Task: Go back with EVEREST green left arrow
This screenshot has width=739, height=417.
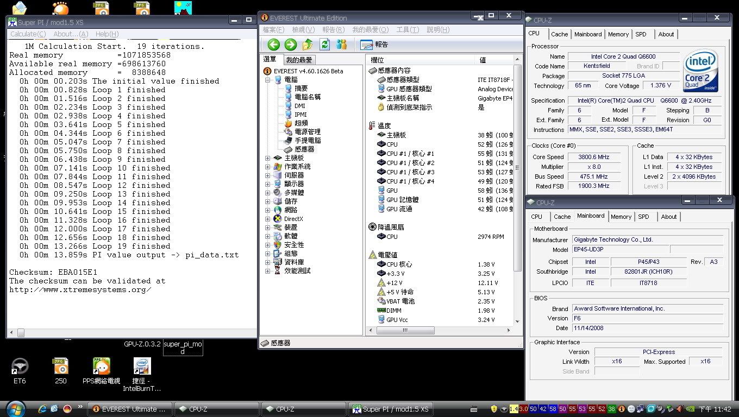Action: tap(274, 45)
